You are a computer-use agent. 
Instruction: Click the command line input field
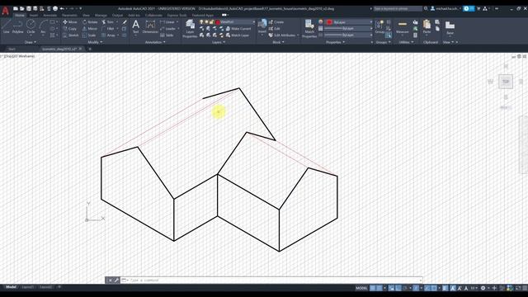point(271,280)
